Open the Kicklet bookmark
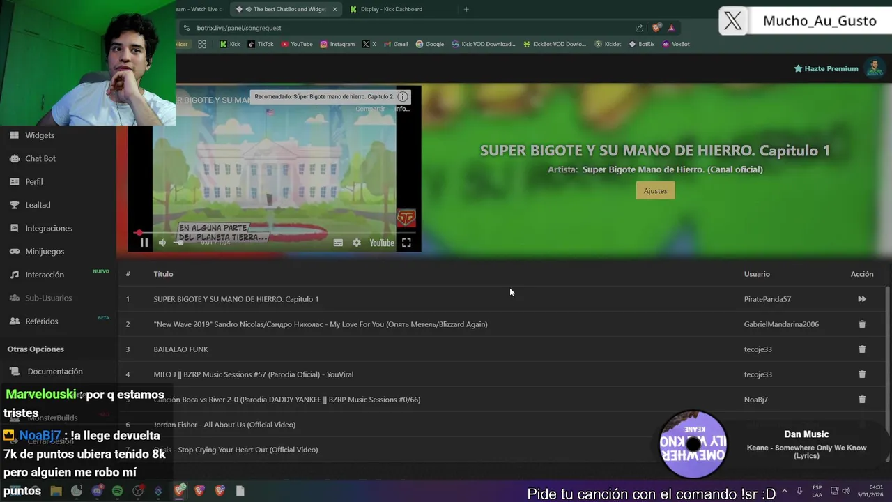The image size is (892, 502). pyautogui.click(x=608, y=44)
